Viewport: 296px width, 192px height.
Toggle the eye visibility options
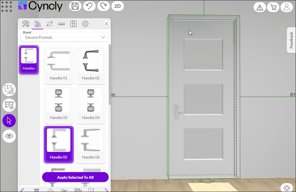[9, 136]
